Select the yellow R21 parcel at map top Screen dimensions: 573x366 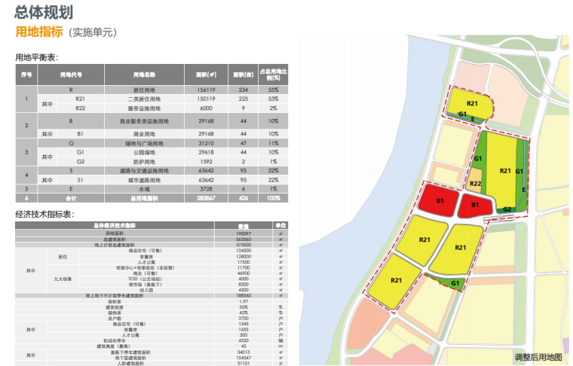(472, 103)
